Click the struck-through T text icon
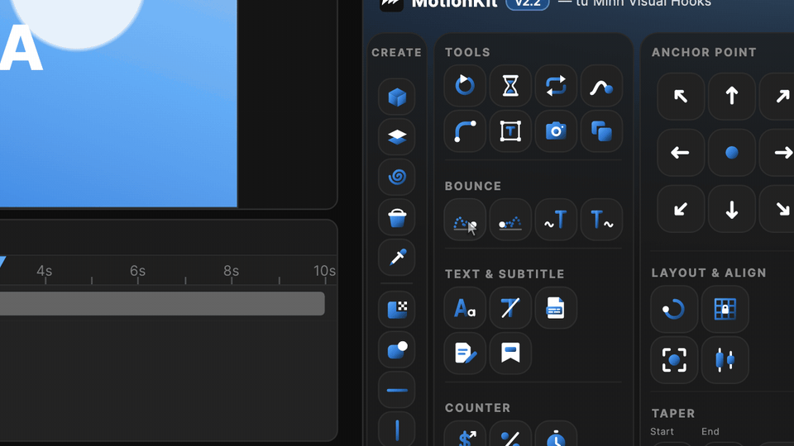Screen dimensions: 794x446 (x=510, y=307)
